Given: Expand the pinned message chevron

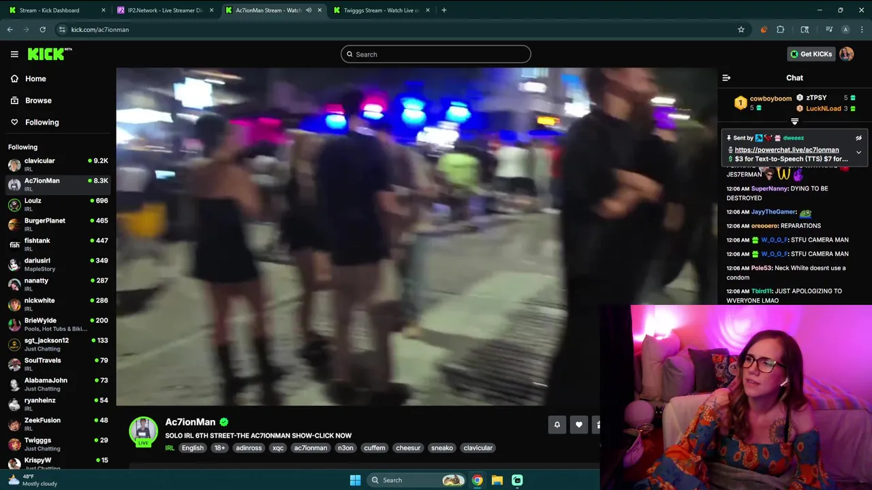Looking at the screenshot, I should point(858,152).
